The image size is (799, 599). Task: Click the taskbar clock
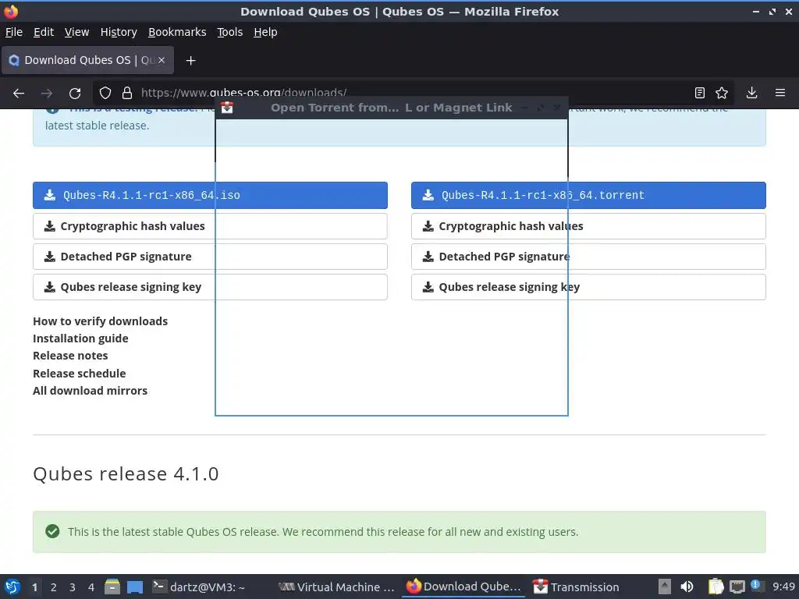tap(783, 587)
